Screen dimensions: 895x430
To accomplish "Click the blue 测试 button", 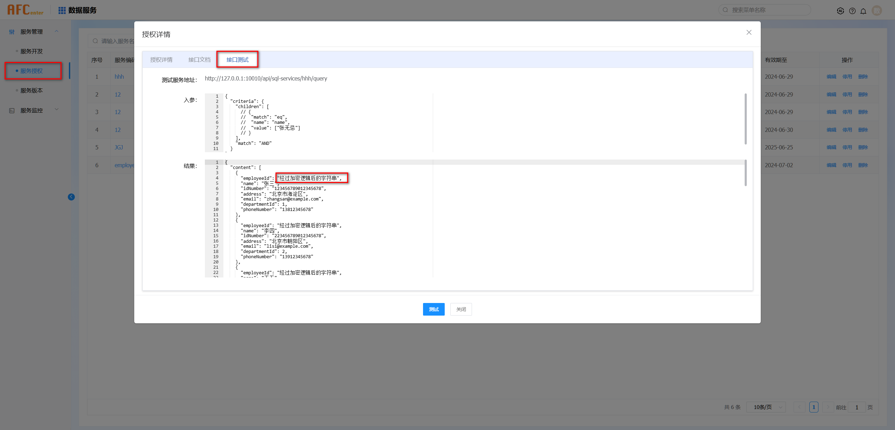I will click(x=434, y=309).
